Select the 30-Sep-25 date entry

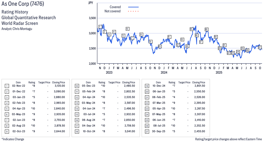[x=158, y=131]
